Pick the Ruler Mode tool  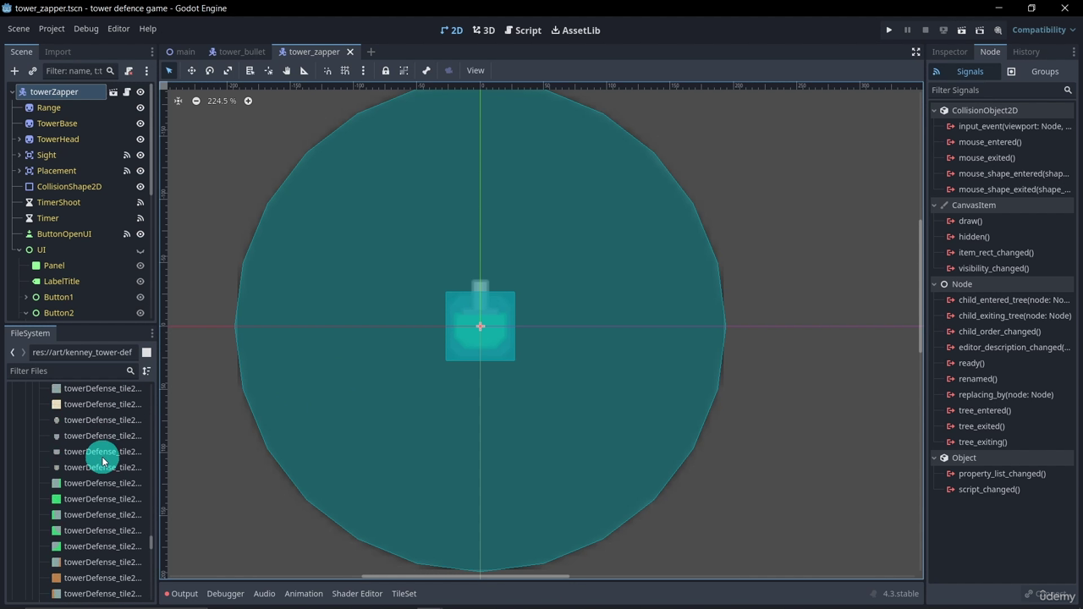(305, 71)
